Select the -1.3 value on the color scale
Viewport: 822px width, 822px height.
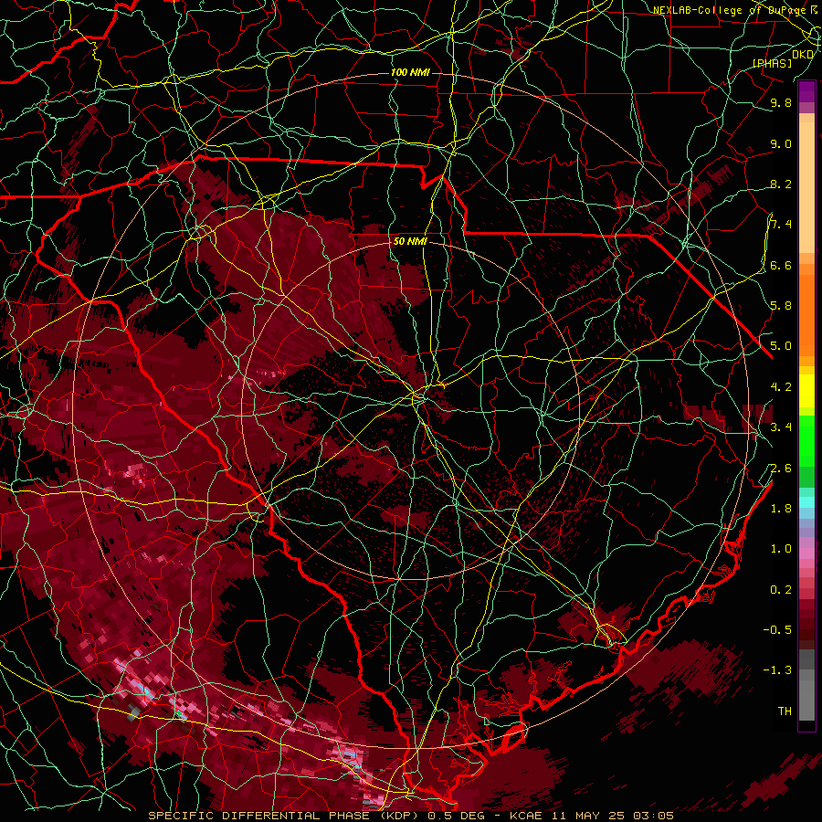pyautogui.click(x=777, y=670)
